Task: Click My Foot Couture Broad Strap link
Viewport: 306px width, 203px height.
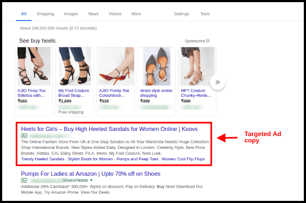Action: tap(74, 93)
